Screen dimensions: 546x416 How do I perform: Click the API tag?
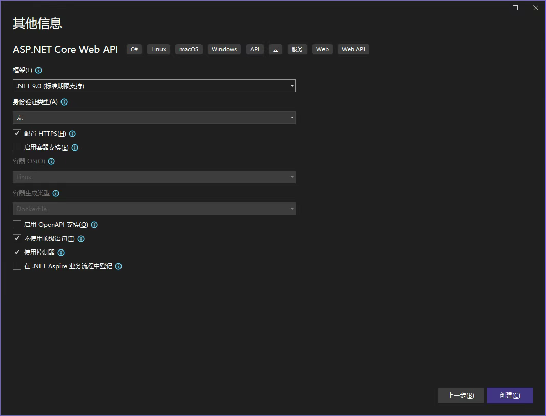tap(255, 49)
